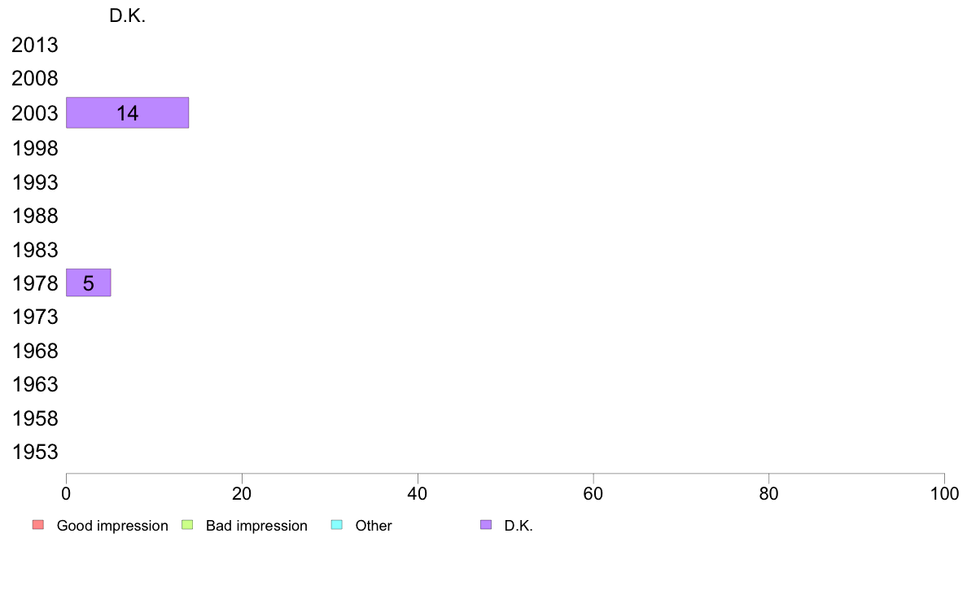Click the 1953 year label
The width and height of the screenshot is (967, 599).
[x=35, y=453]
